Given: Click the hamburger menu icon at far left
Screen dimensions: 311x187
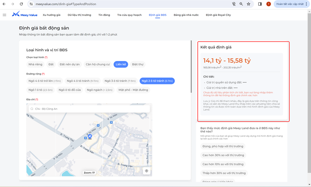Looking at the screenshot, I should [4, 15].
